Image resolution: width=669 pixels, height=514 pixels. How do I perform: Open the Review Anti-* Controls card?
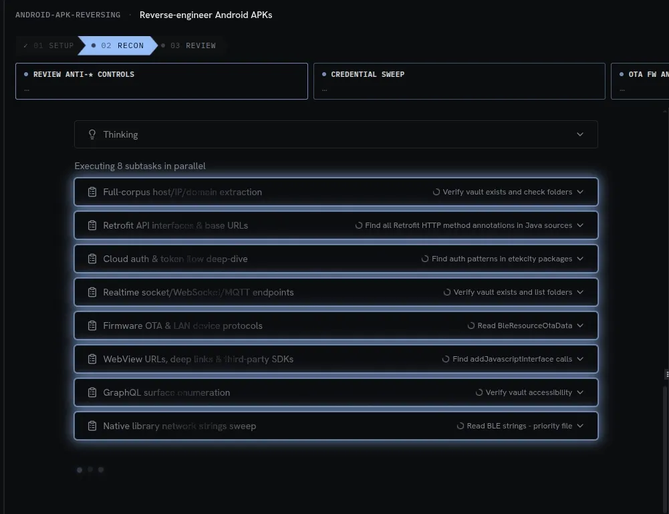(162, 81)
